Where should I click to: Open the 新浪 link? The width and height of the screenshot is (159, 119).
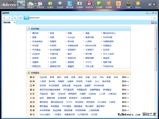[x=52, y=33]
